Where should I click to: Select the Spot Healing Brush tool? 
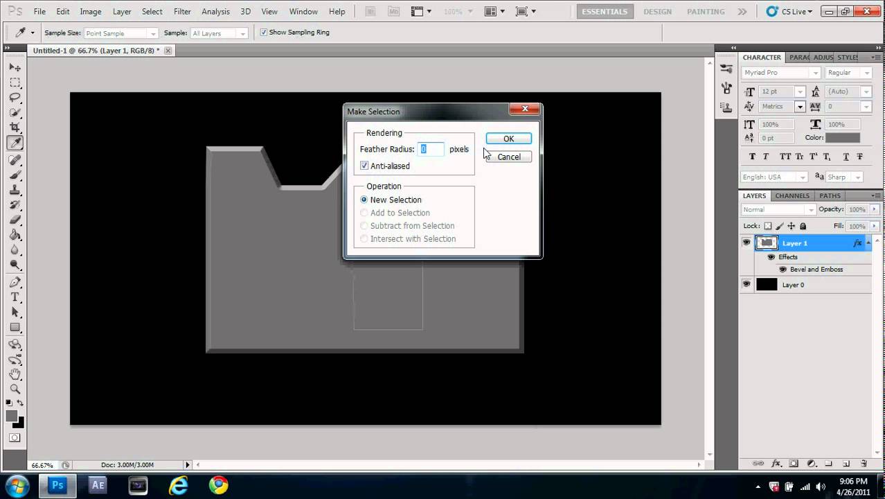pos(15,159)
